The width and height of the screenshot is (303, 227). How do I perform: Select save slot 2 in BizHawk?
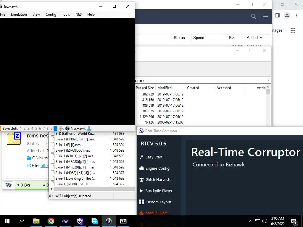25,129
